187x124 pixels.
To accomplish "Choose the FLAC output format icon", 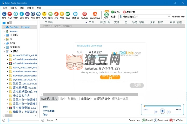I will (50, 14).
